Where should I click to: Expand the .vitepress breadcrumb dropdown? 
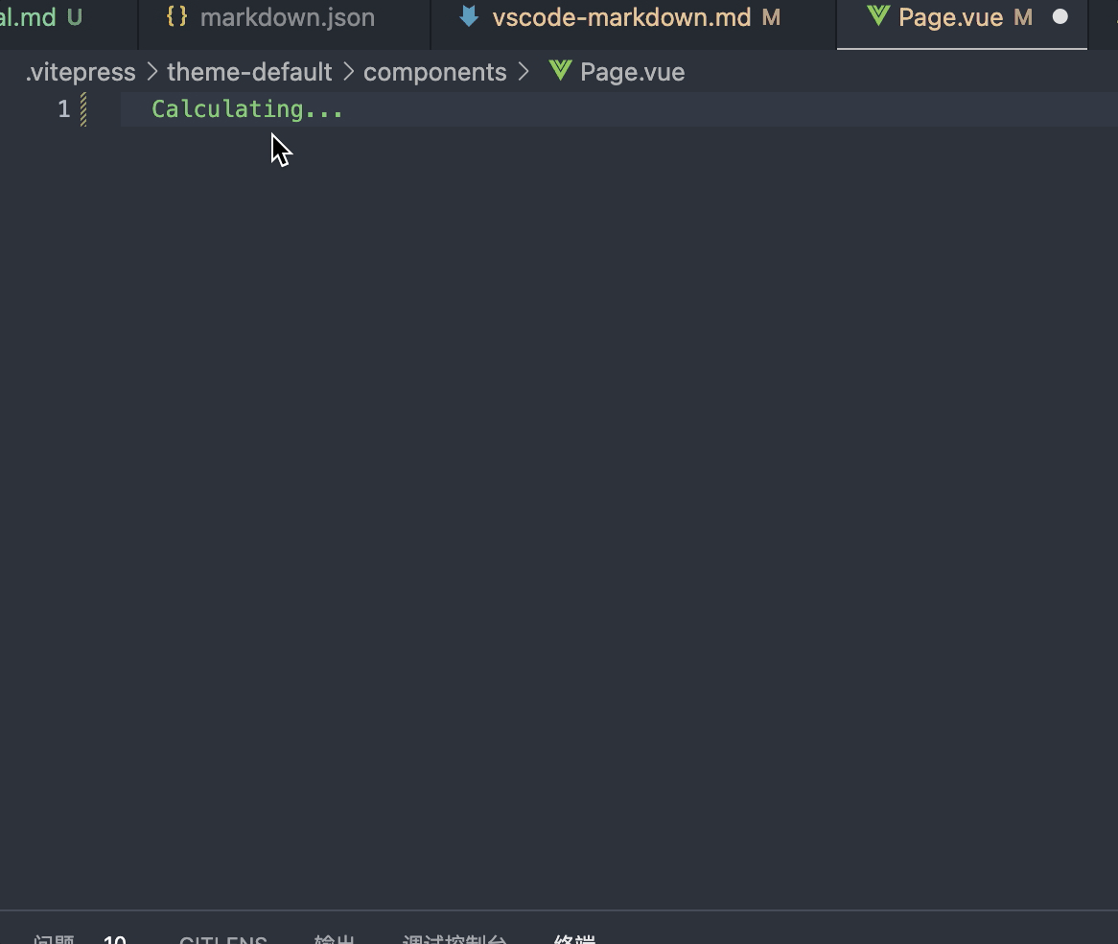tap(79, 71)
